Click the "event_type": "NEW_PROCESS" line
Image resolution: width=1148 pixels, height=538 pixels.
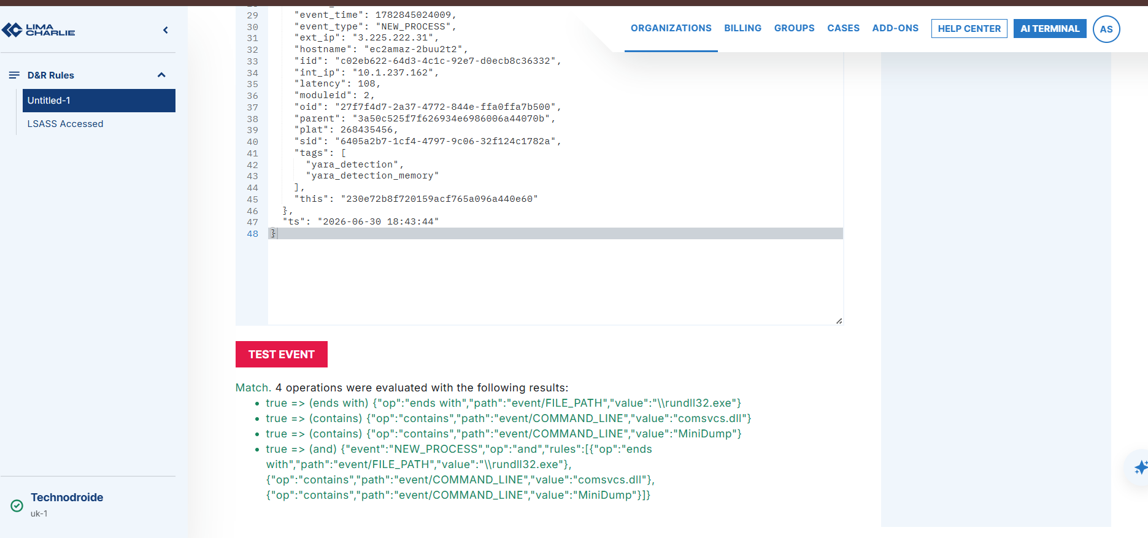pyautogui.click(x=375, y=26)
